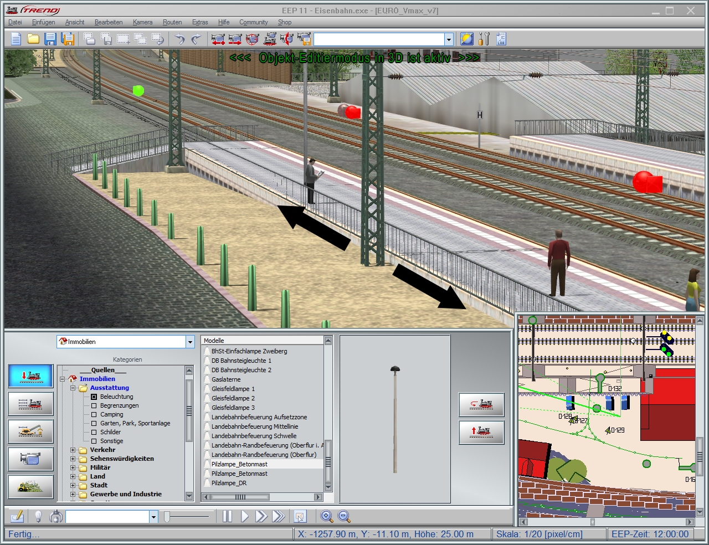Viewport: 709px width, 545px height.
Task: Click the coupling icon beside the bottom dropdown
Action: 55,516
